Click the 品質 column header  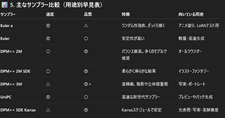point(88,14)
